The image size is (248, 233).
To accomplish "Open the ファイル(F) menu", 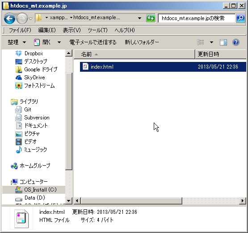I will [20, 30].
